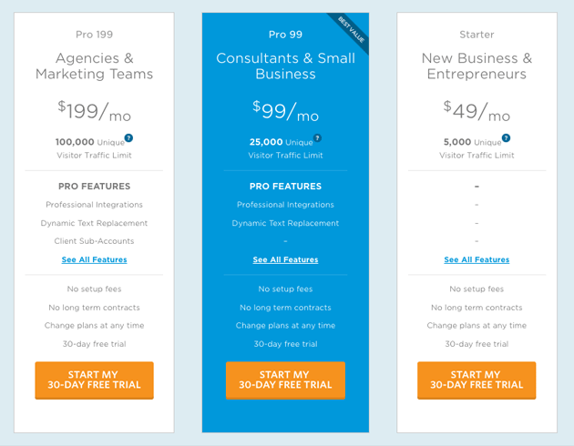Image resolution: width=574 pixels, height=446 pixels.
Task: Click the Consultants & Small Business heading
Action: pyautogui.click(x=285, y=66)
